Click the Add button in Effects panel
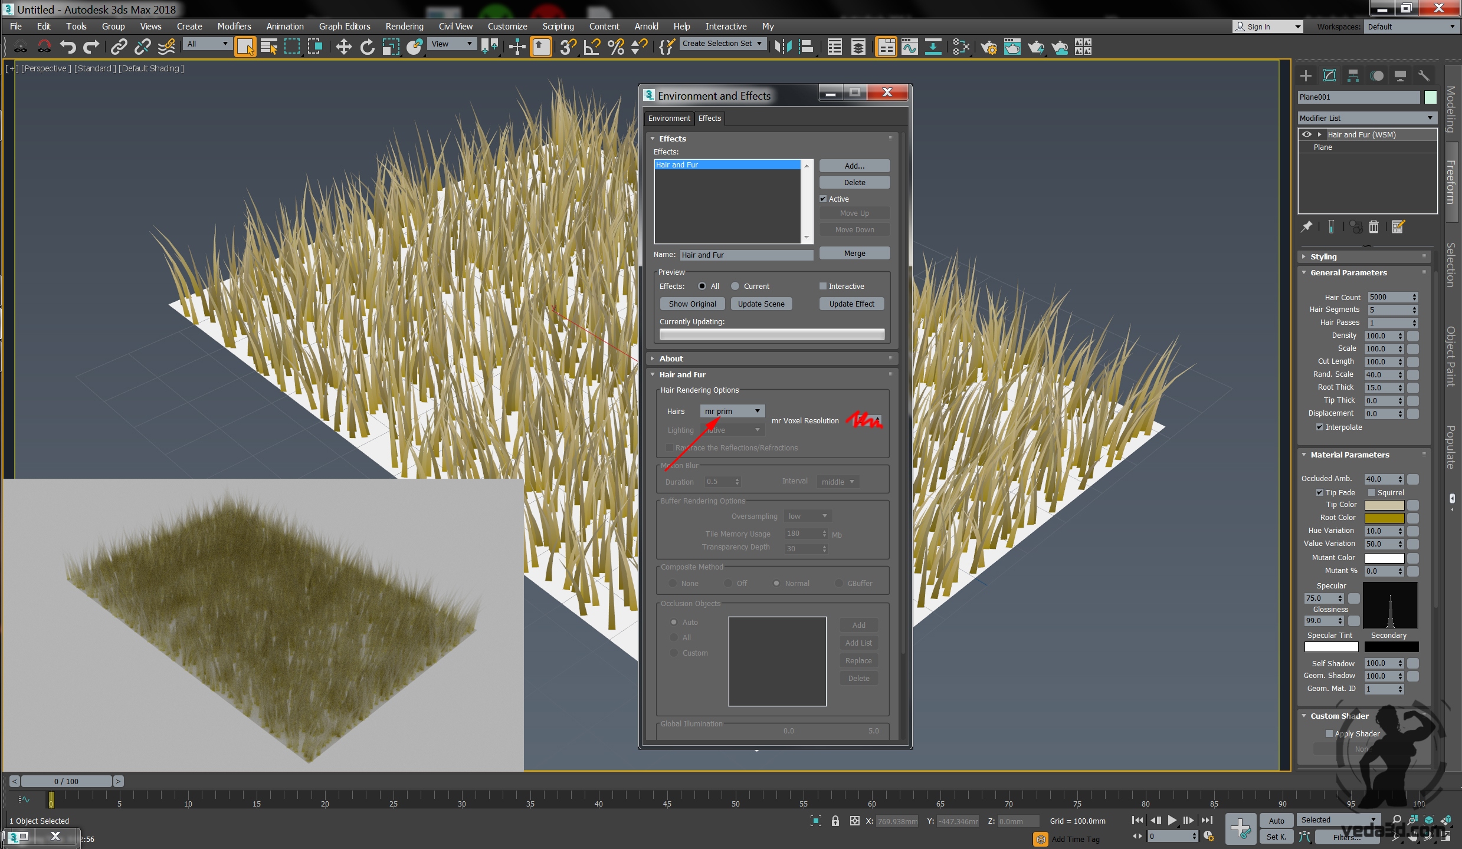Image resolution: width=1462 pixels, height=849 pixels. [854, 164]
